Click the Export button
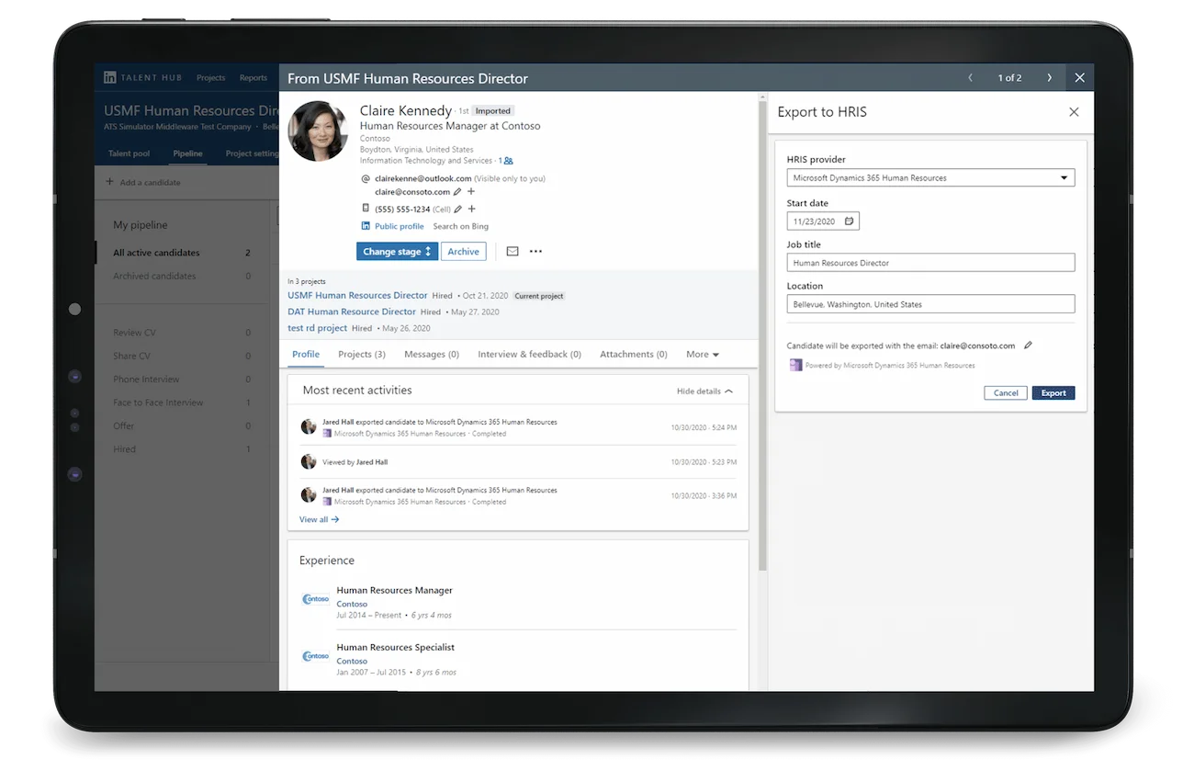Screen dimensions: 1194x782 point(1053,393)
